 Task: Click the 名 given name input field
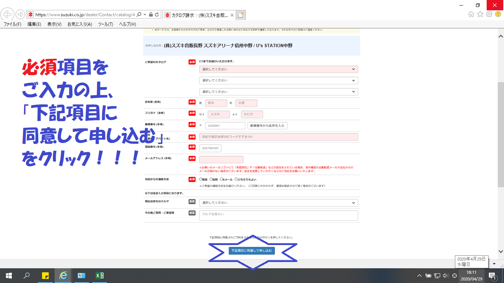pos(246,103)
